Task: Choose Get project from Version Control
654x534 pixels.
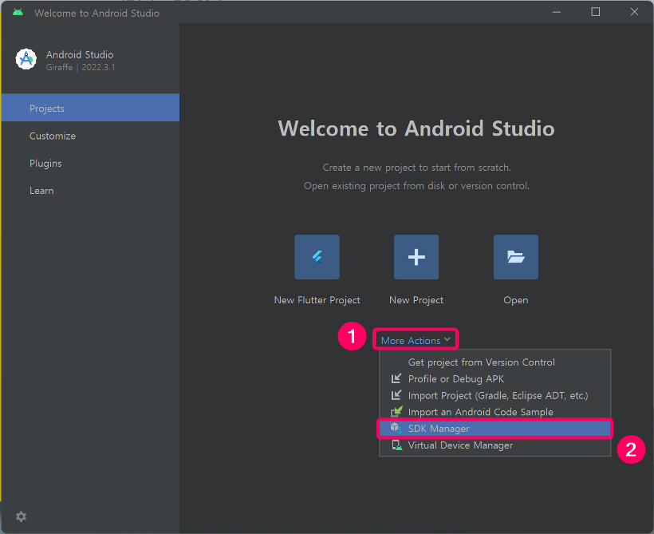Action: click(x=495, y=362)
